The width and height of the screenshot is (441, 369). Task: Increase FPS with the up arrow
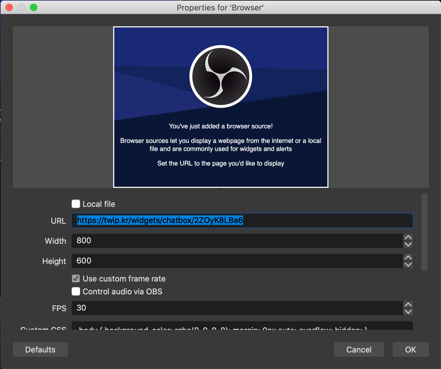coord(408,305)
